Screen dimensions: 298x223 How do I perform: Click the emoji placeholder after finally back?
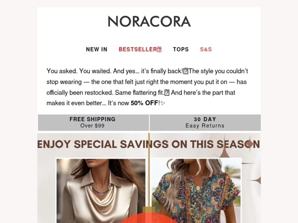point(186,71)
